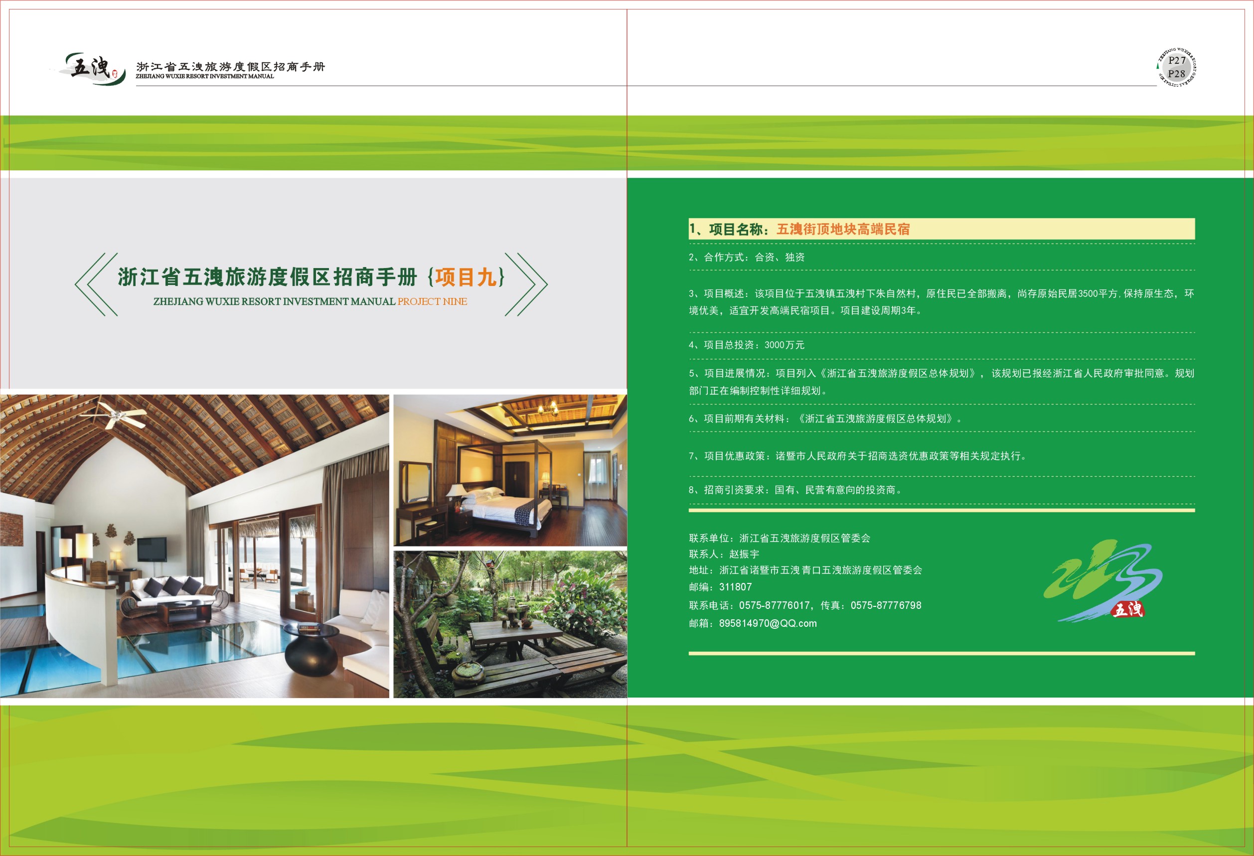Image resolution: width=1254 pixels, height=856 pixels.
Task: Select the garden picnic table photo
Action: 510,624
